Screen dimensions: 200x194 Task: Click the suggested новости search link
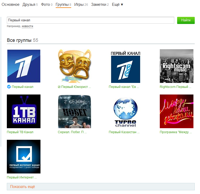[x=27, y=26]
